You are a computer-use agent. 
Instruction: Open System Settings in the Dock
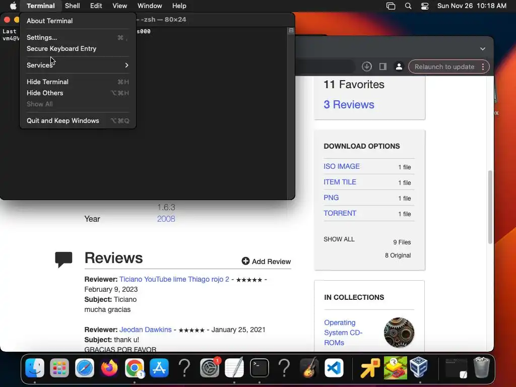(x=210, y=367)
